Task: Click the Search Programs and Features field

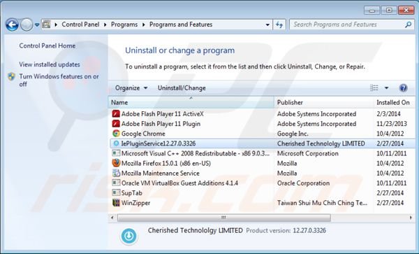Action: (x=352, y=24)
